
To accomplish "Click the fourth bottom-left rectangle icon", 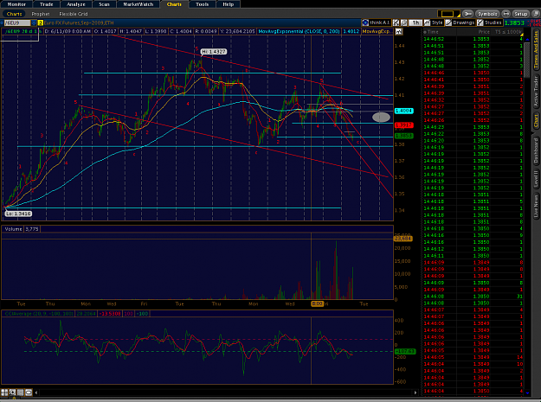I will (29, 392).
